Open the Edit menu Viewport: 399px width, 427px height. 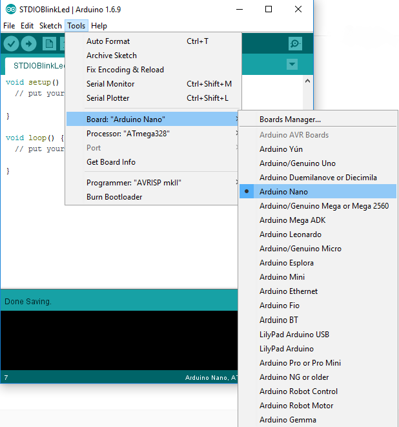click(x=27, y=26)
